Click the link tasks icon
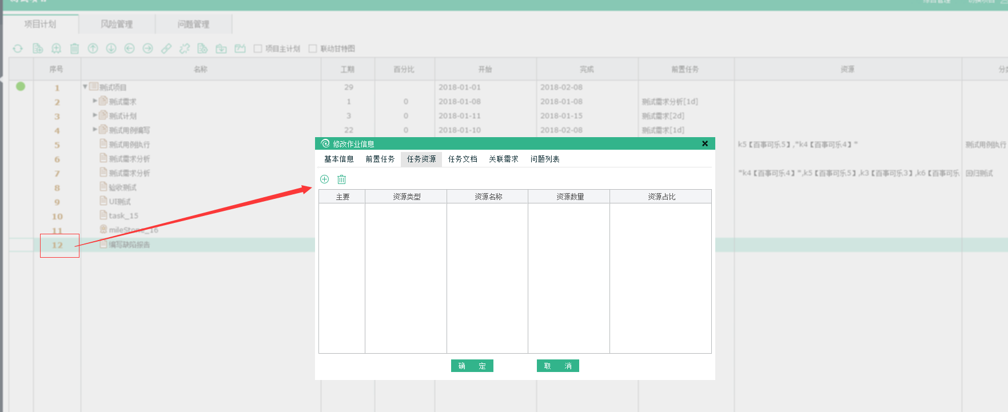 tap(166, 49)
